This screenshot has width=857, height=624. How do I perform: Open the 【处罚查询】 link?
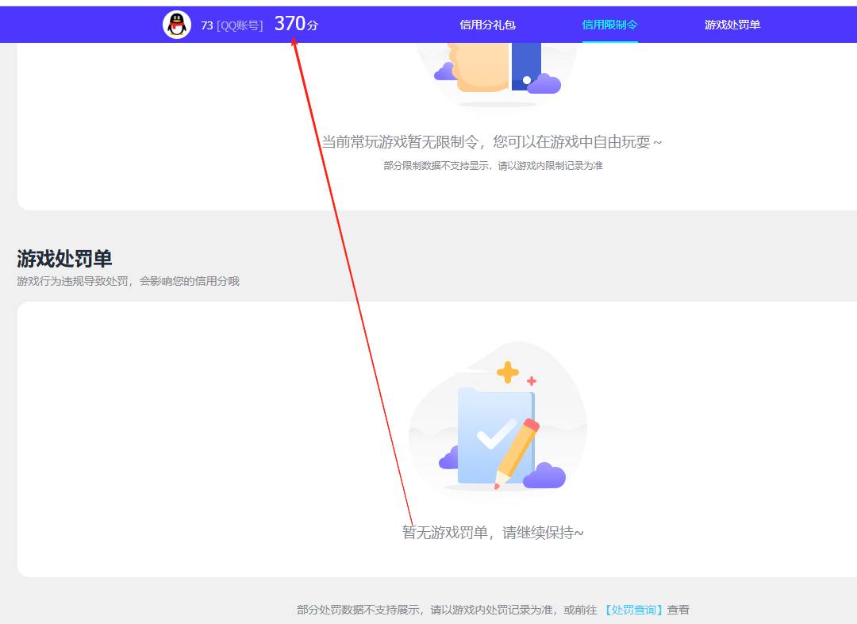pos(635,609)
